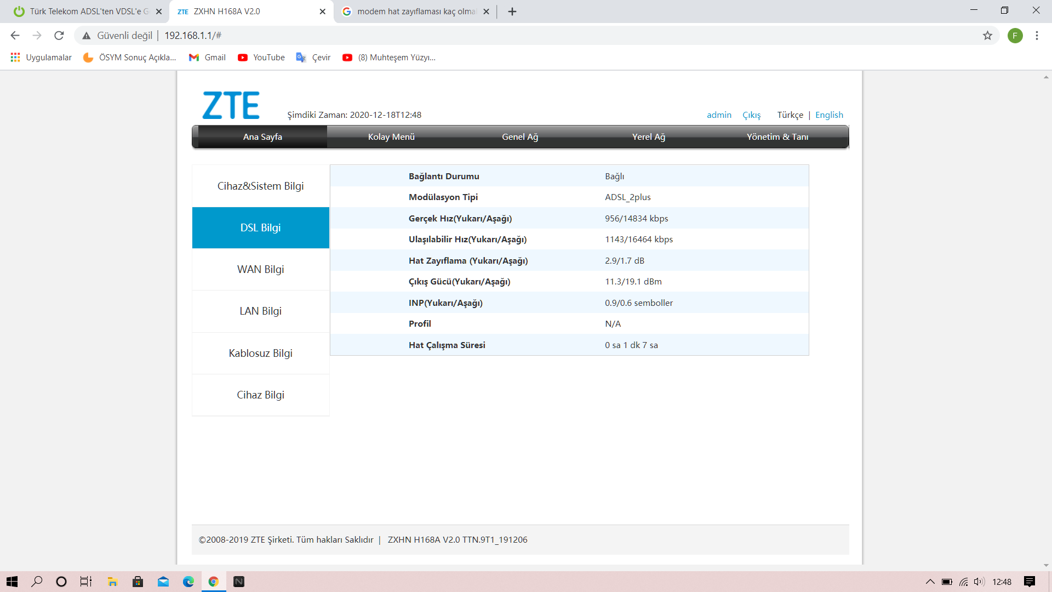Screen dimensions: 1052x592
Task: Open the YouTube bookmark
Action: 261,58
